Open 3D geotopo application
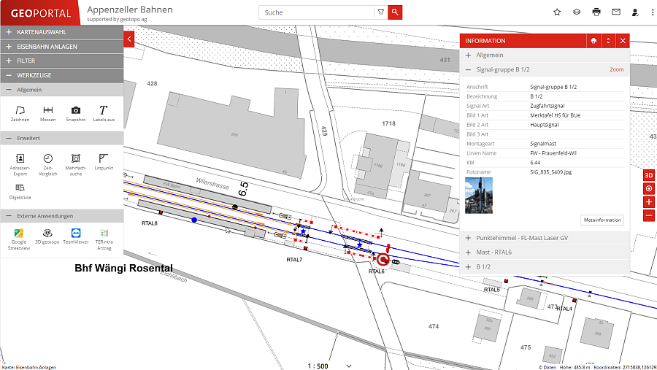Image resolution: width=657 pixels, height=370 pixels. coord(47,236)
